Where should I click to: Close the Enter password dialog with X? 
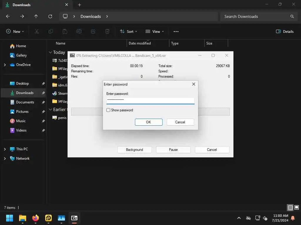(193, 84)
